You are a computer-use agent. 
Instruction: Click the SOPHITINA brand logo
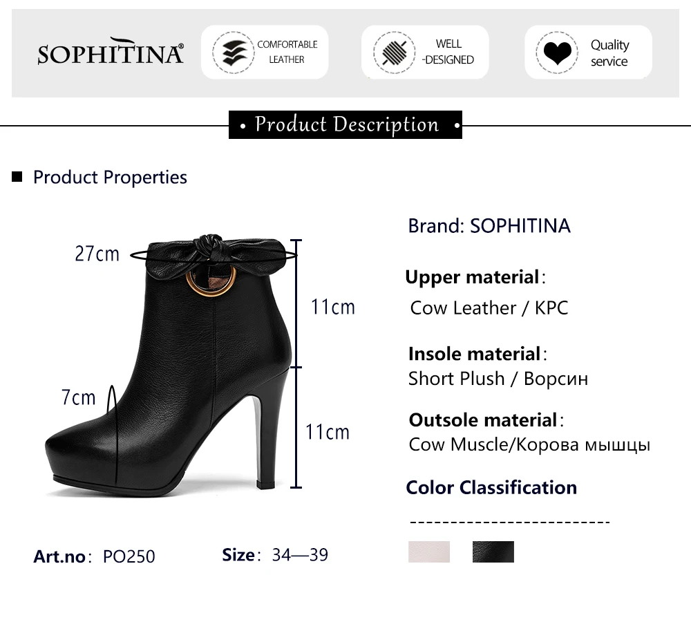[110, 52]
